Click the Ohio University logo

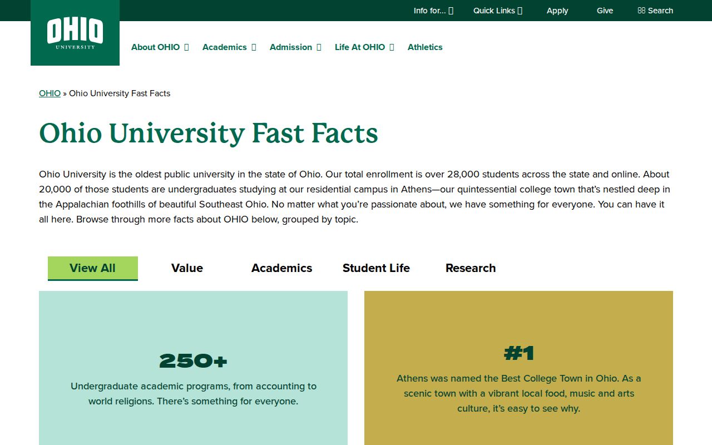click(x=75, y=33)
